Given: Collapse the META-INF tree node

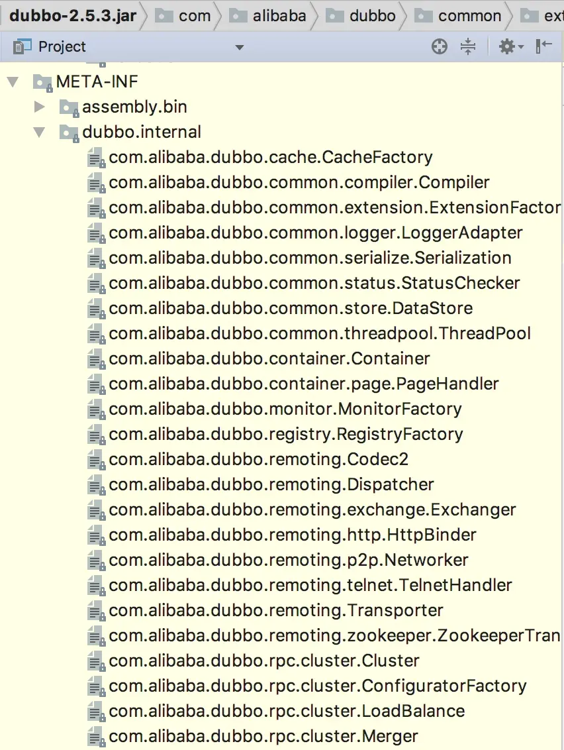Looking at the screenshot, I should [x=13, y=81].
